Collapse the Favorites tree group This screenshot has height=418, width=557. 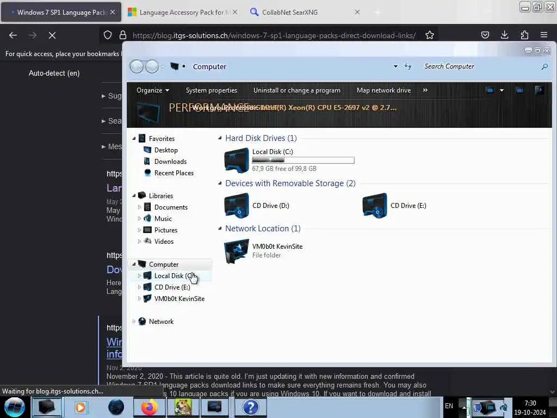click(x=134, y=138)
